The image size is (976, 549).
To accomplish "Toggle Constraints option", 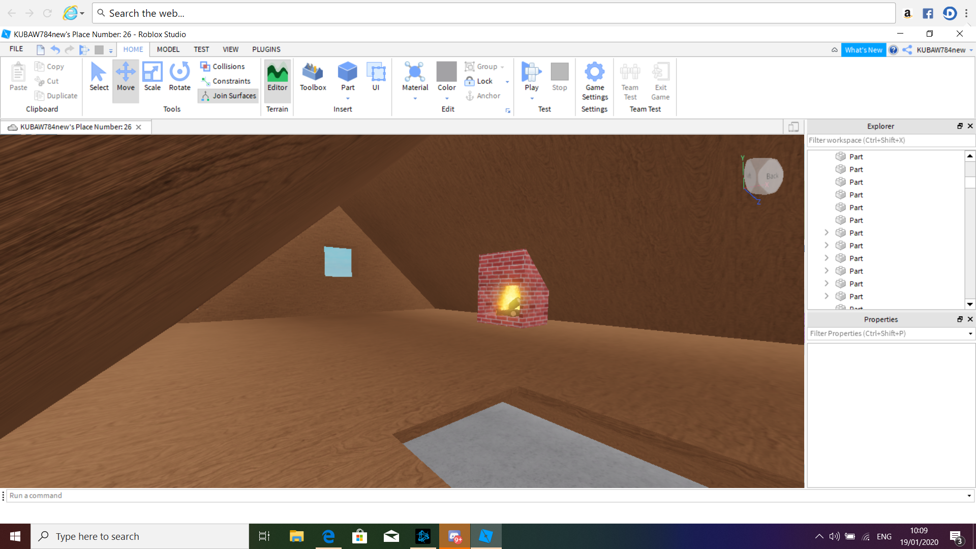I will pyautogui.click(x=226, y=81).
